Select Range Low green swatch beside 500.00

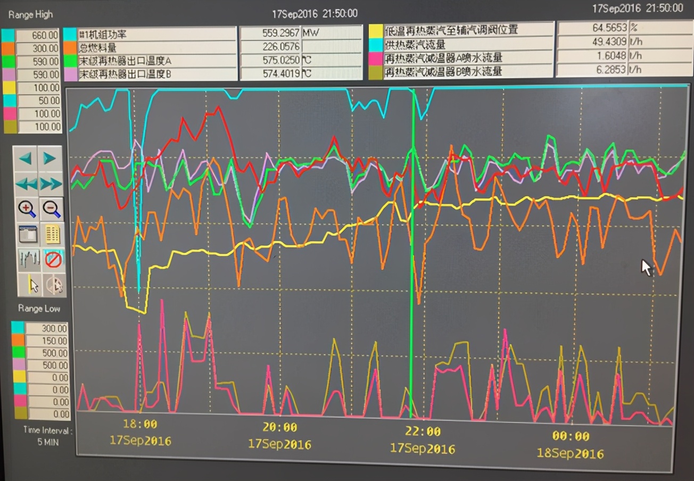pyautogui.click(x=19, y=353)
